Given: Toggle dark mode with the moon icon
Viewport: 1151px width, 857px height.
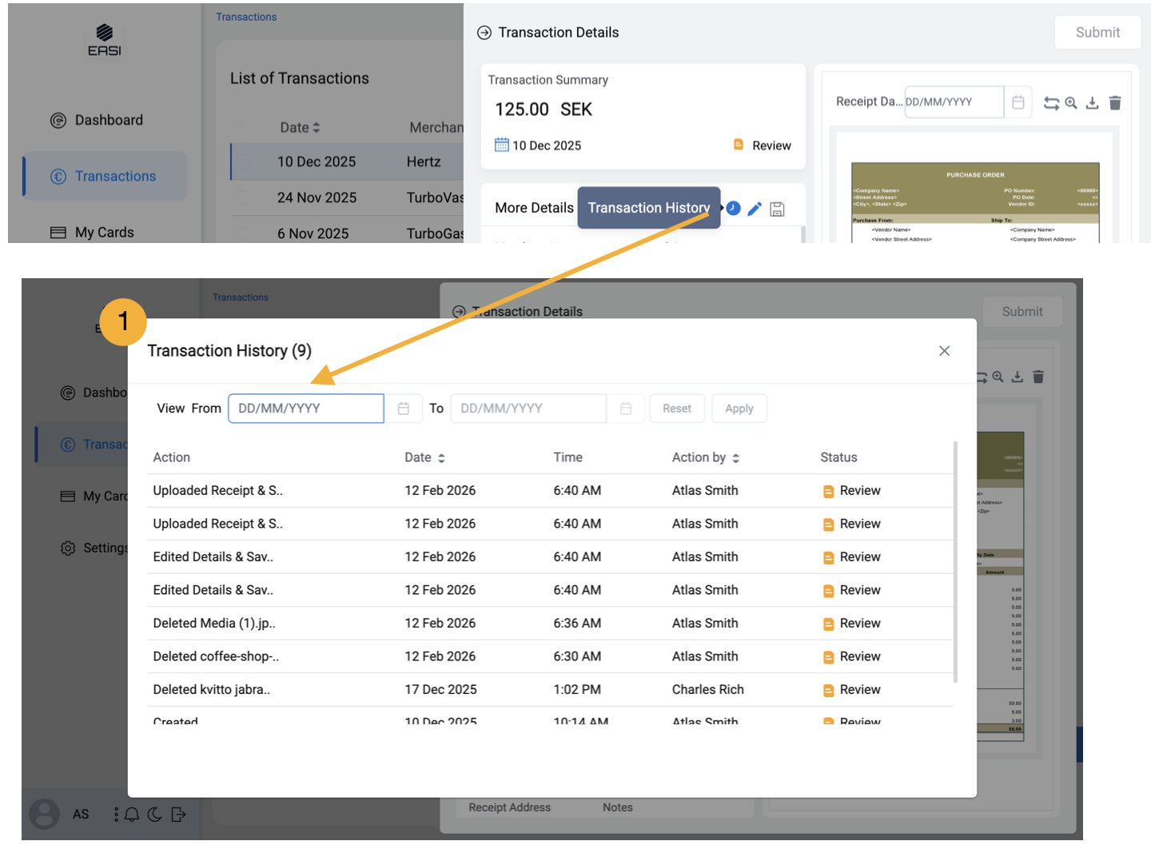Looking at the screenshot, I should coord(155,814).
